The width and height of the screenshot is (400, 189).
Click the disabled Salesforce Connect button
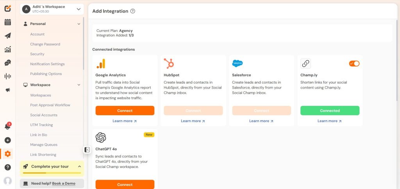click(261, 111)
